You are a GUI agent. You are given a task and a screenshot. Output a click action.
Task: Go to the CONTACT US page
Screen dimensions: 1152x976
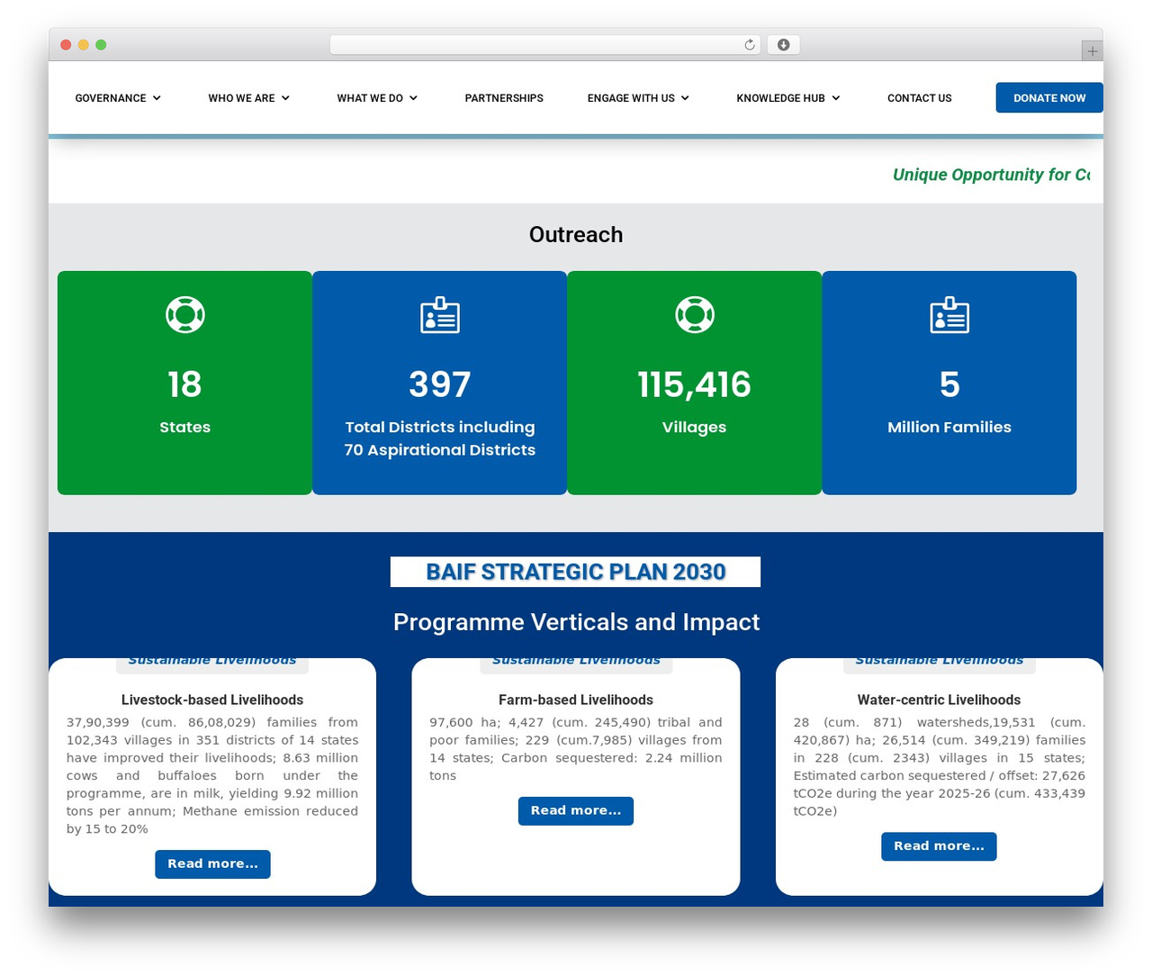click(x=920, y=98)
